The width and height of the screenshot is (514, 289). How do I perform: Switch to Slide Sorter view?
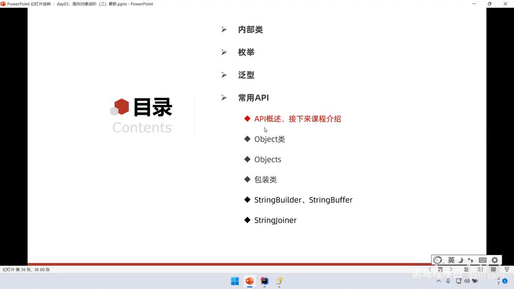pyautogui.click(x=480, y=269)
